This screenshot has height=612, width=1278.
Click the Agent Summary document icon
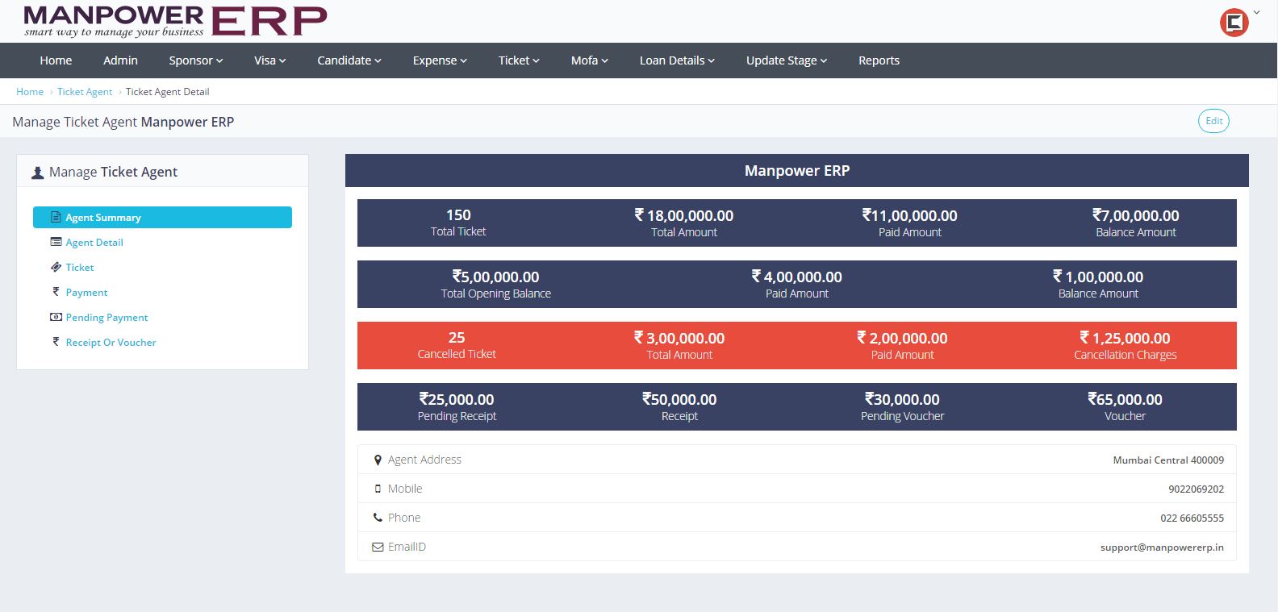pos(56,217)
